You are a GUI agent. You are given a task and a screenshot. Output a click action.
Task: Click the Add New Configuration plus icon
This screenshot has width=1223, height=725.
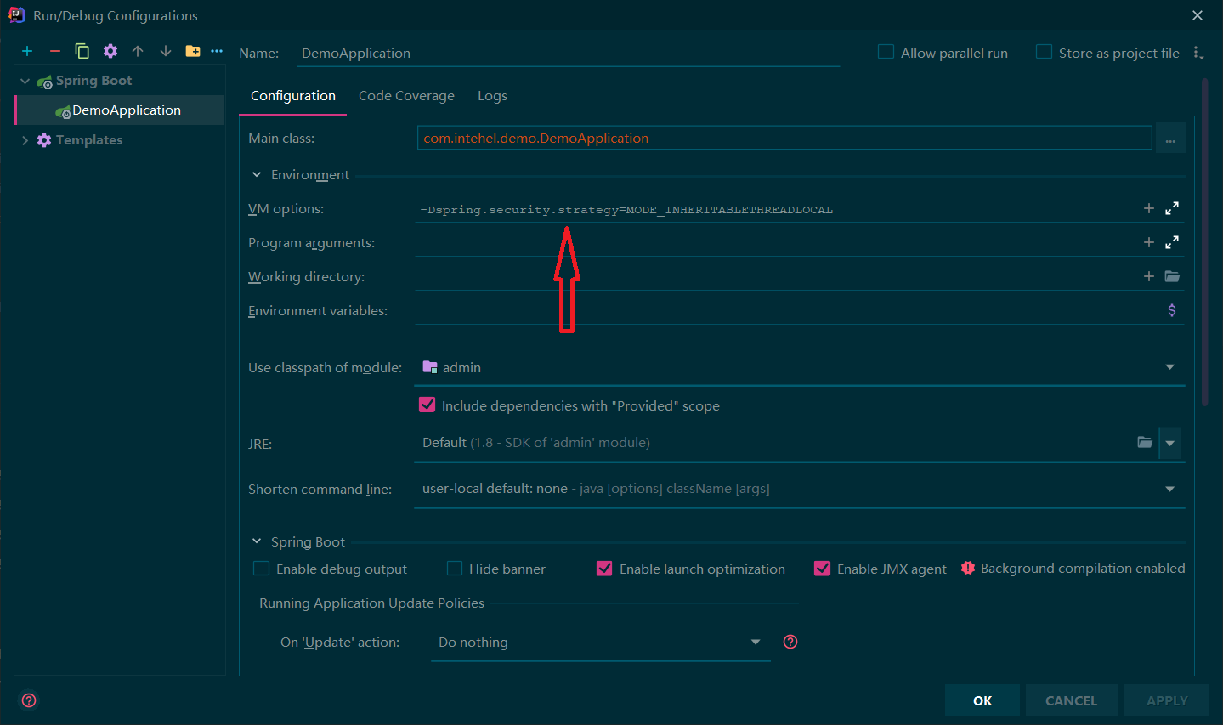click(x=27, y=51)
